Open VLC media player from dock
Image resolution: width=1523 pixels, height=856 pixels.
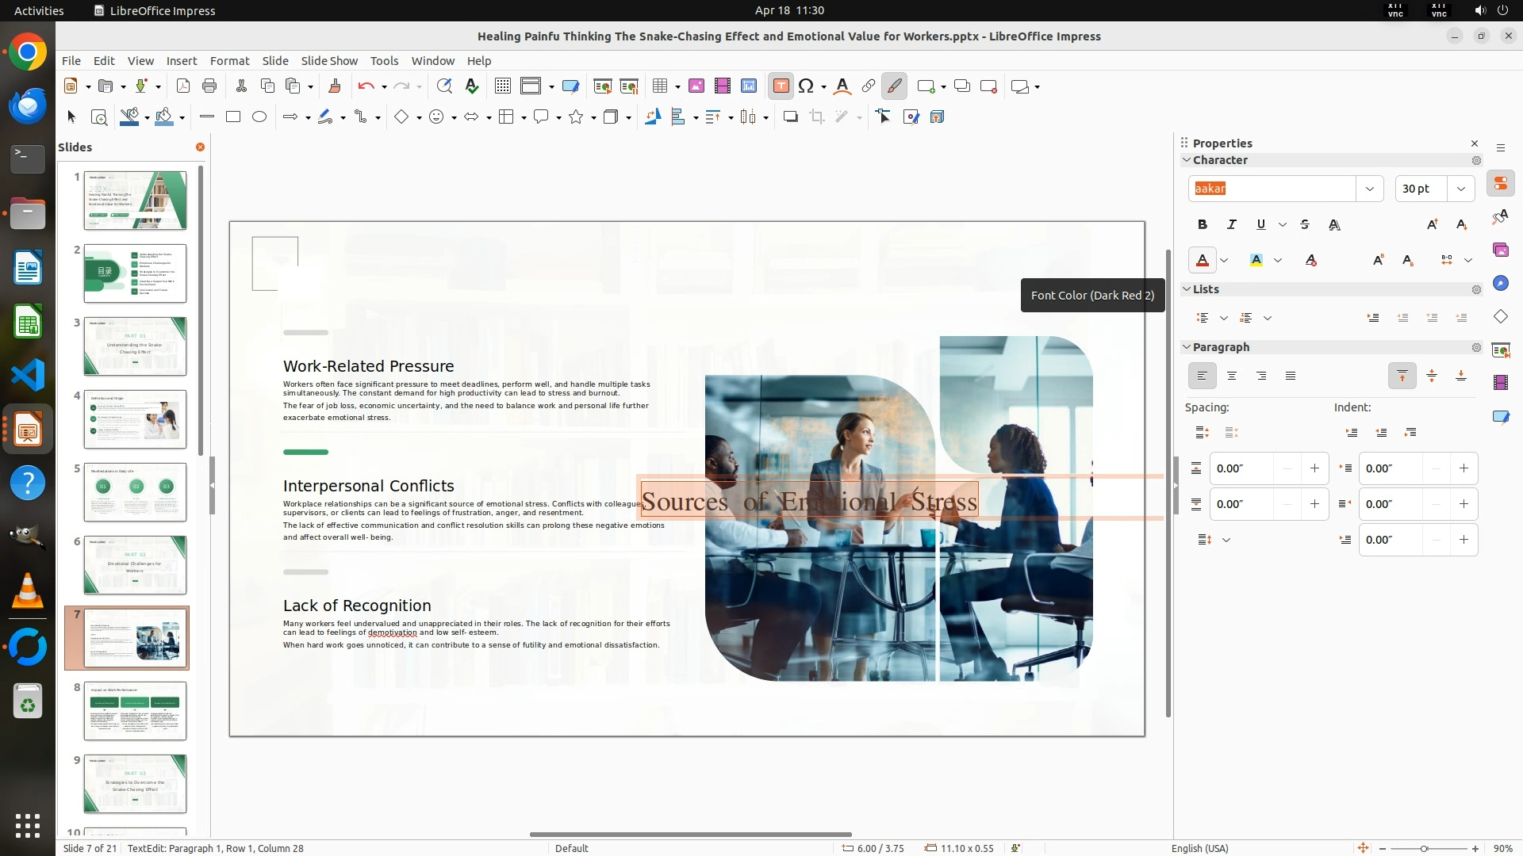[x=28, y=590]
